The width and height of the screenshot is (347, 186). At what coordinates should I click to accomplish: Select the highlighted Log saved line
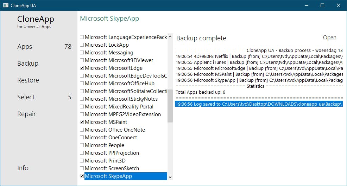(259, 104)
